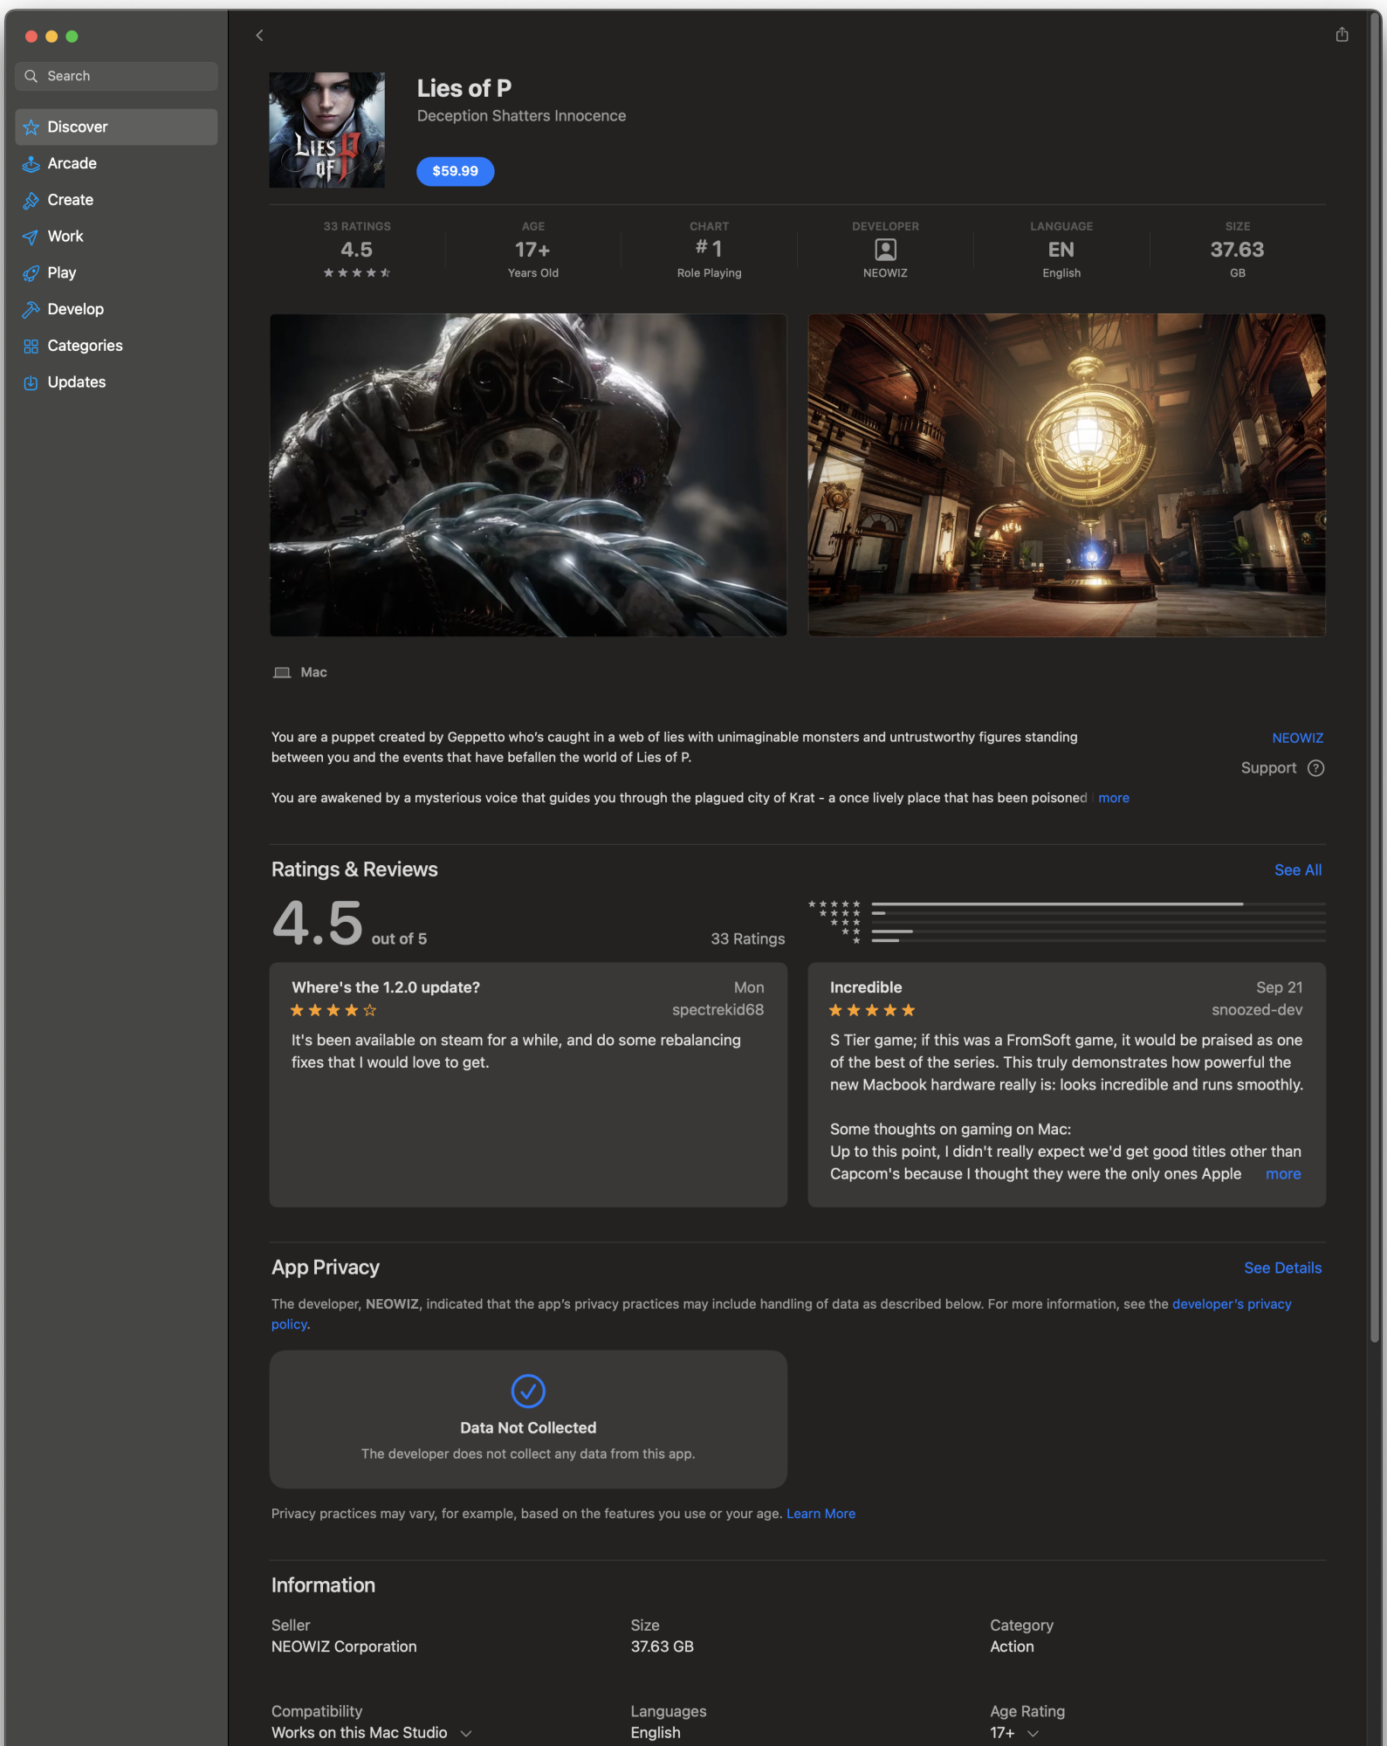Image resolution: width=1387 pixels, height=1746 pixels.
Task: Click reviewer name snoozed-dev
Action: pyautogui.click(x=1257, y=1010)
